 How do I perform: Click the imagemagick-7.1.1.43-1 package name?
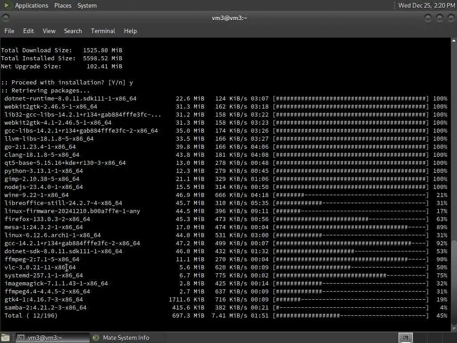[56, 283]
